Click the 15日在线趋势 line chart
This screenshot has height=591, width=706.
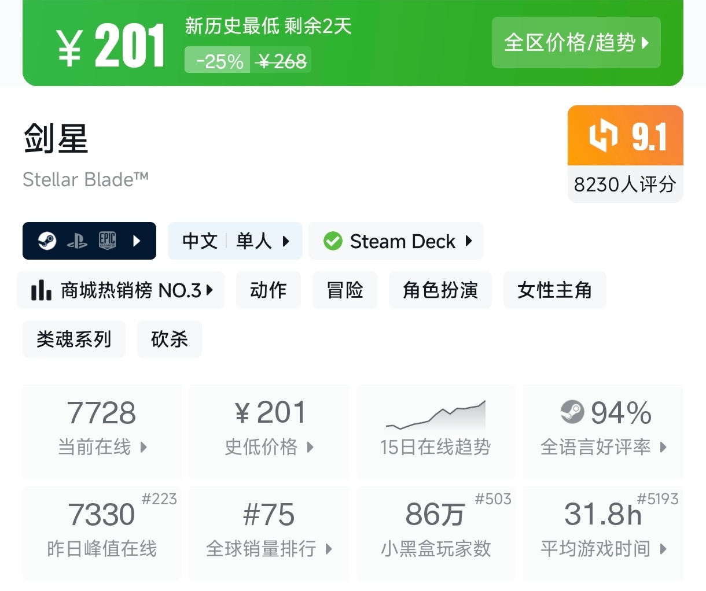(436, 415)
